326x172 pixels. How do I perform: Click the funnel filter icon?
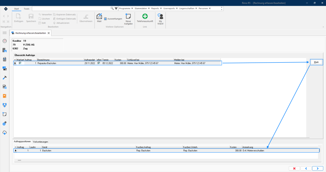click(116, 8)
